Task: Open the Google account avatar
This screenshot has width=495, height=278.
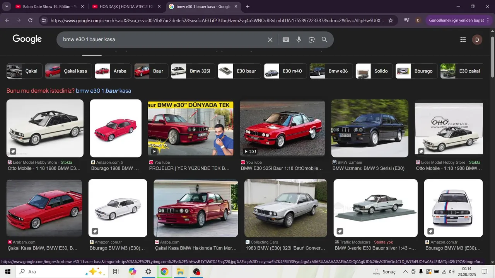Action: coord(477,39)
